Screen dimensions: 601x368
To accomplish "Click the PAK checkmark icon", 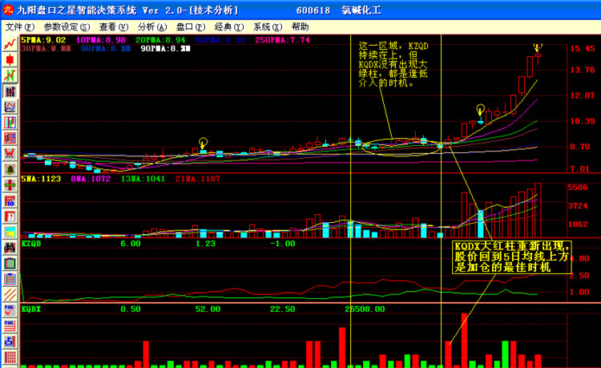I will pos(10,310).
